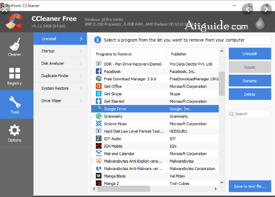Open the System Restore tab

(60, 88)
